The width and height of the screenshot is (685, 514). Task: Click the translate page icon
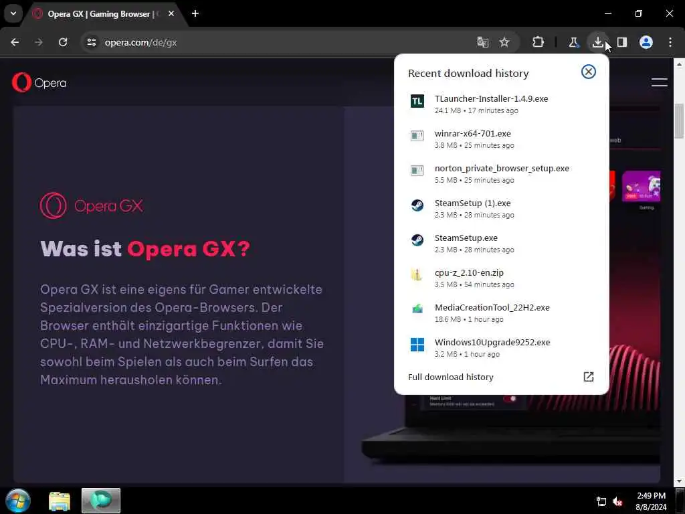[x=482, y=42]
